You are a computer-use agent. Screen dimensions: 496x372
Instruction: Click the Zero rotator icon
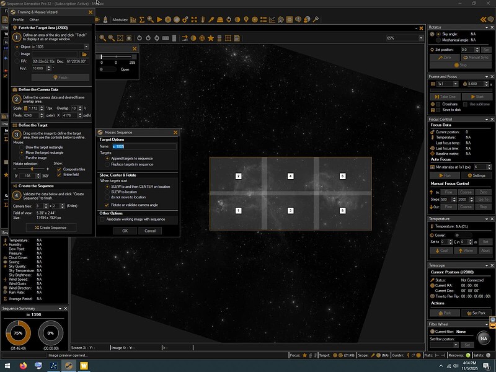[441, 57]
